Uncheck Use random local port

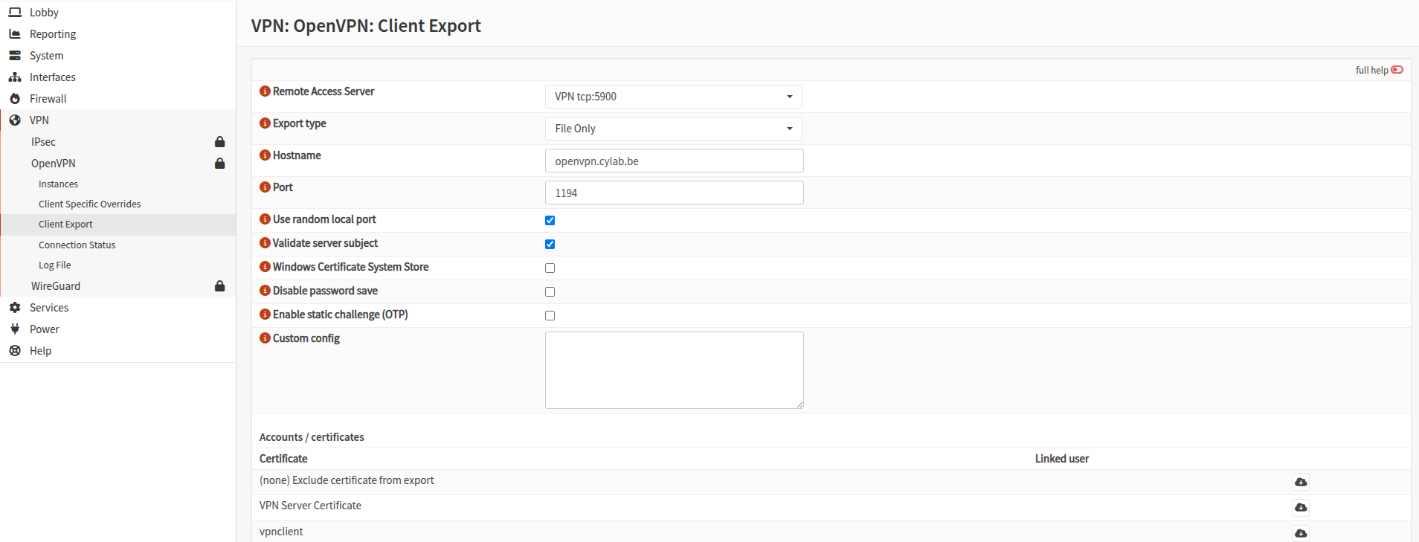click(x=550, y=220)
